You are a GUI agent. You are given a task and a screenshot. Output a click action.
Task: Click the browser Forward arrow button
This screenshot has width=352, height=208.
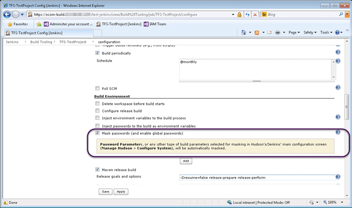15,14
